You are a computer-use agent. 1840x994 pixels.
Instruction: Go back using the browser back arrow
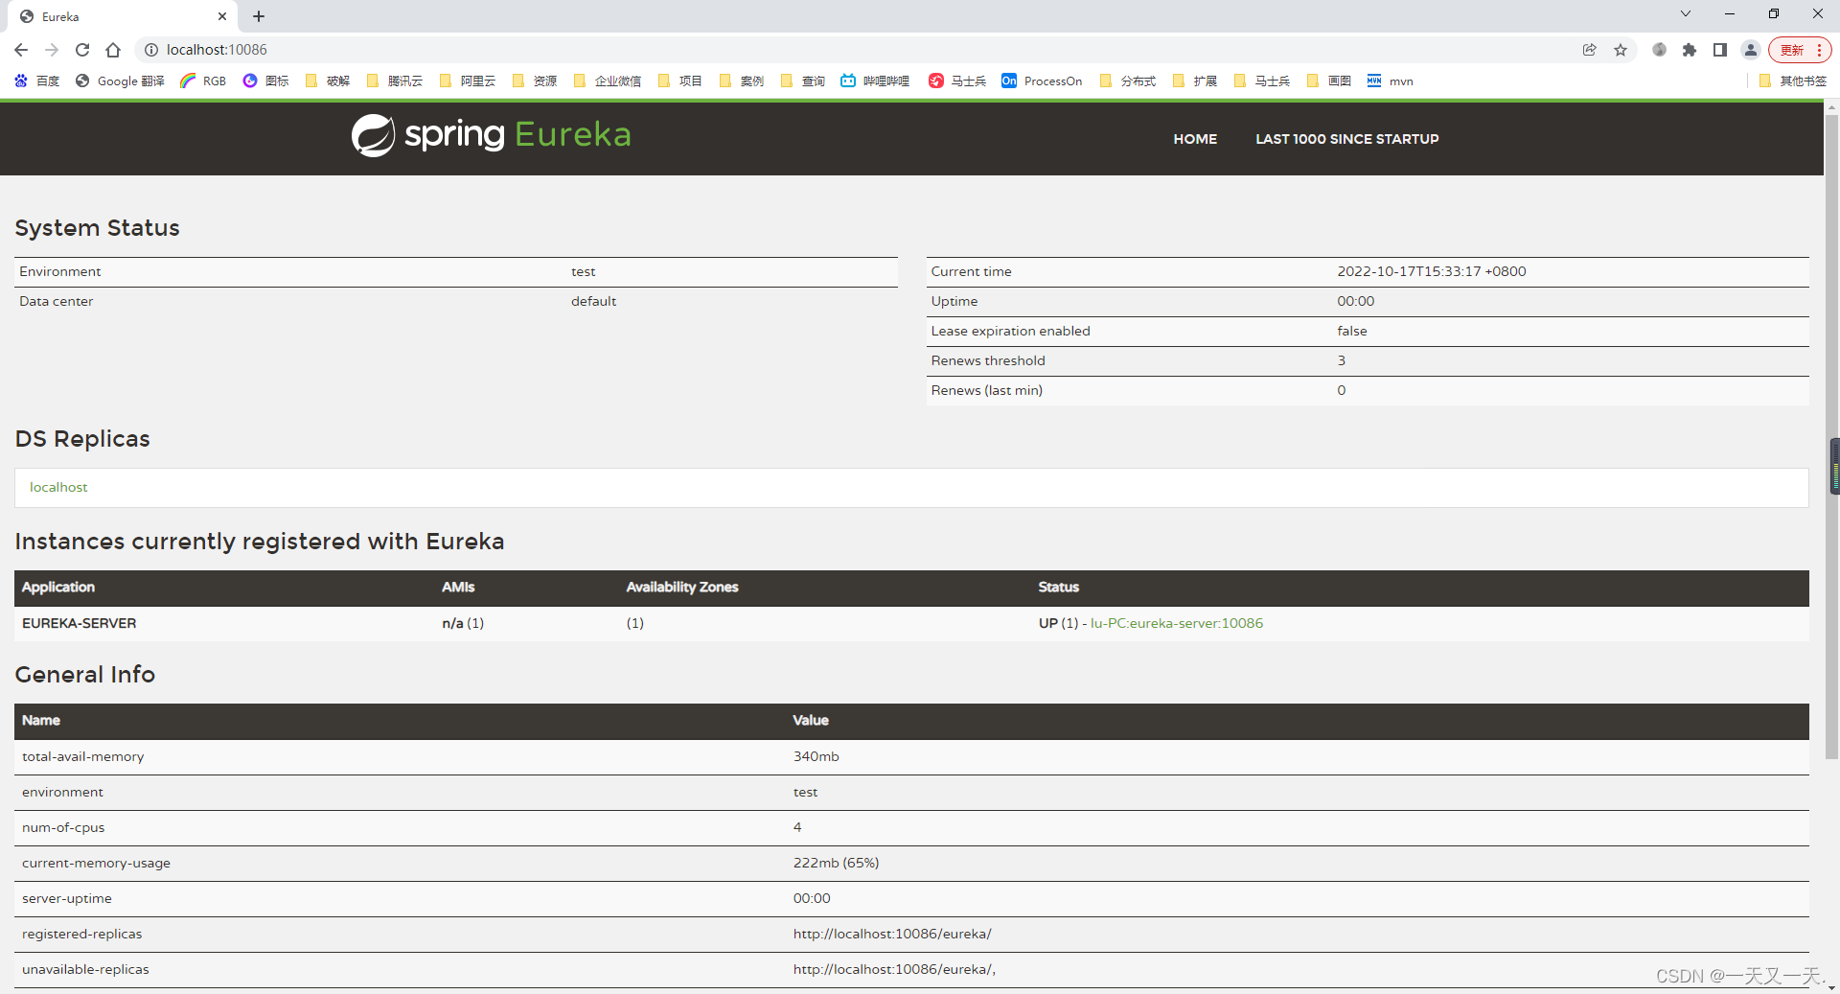[21, 50]
